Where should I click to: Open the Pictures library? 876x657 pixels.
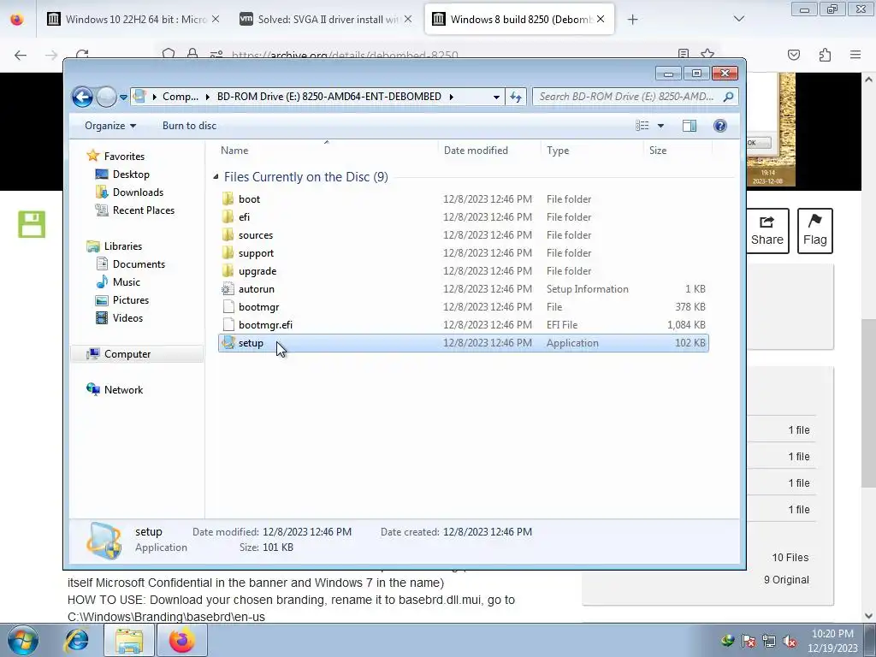121,300
